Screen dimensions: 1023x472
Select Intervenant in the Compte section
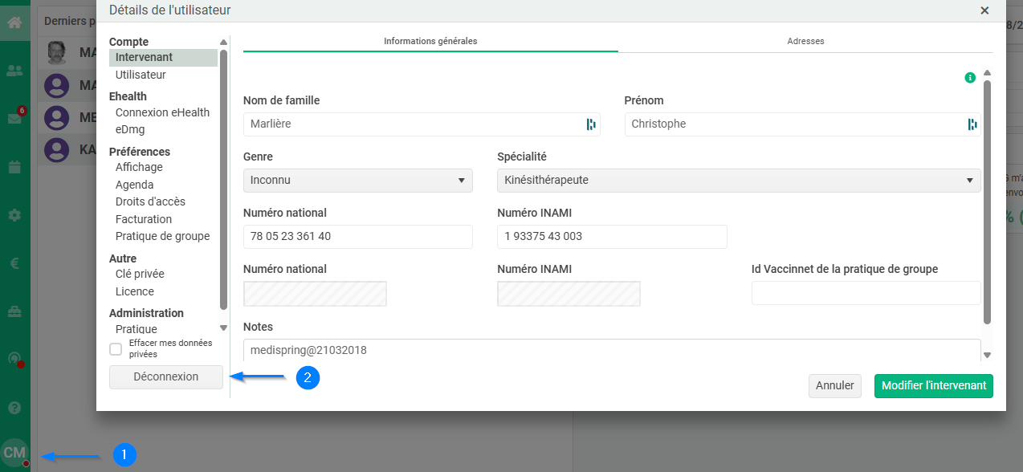[164, 58]
